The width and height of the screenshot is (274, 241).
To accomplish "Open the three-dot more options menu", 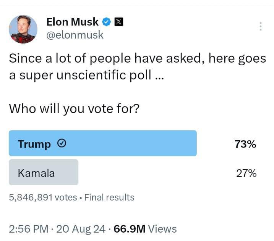I will [260, 26].
